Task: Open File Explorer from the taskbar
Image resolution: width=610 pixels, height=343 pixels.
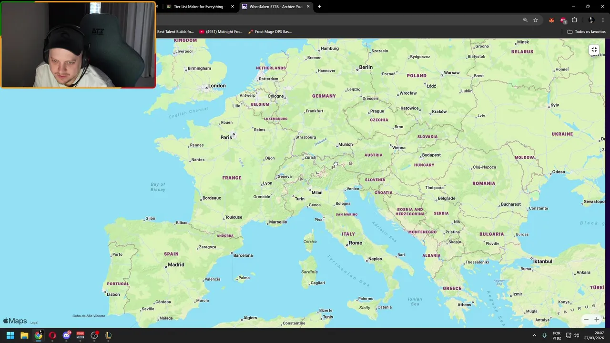Action: (x=24, y=335)
